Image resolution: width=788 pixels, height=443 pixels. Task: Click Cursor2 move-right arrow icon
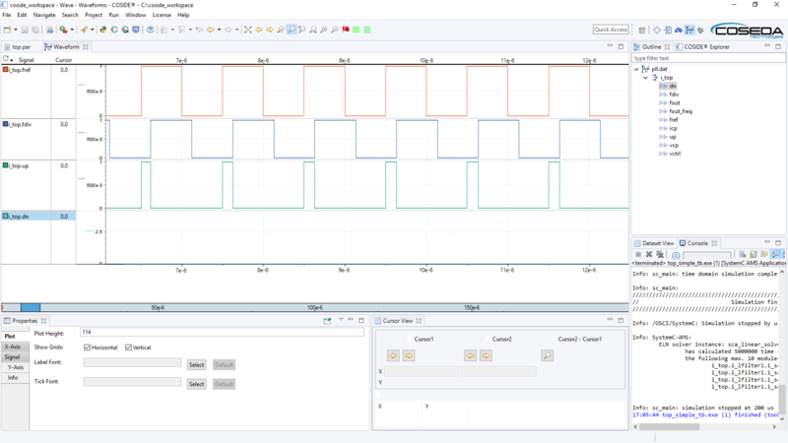486,355
